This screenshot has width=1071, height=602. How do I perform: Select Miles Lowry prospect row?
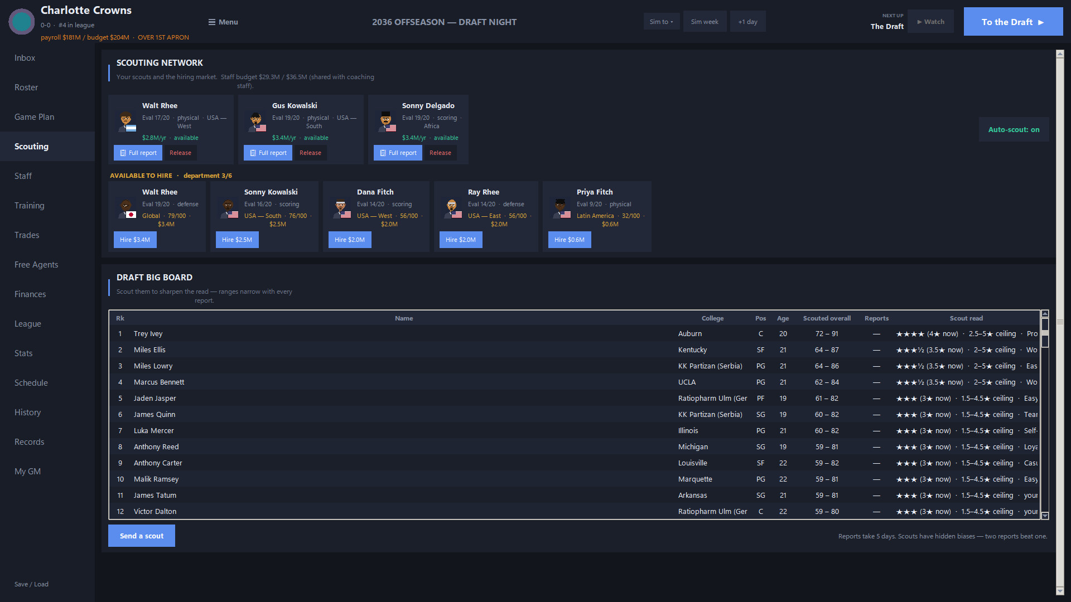(575, 366)
